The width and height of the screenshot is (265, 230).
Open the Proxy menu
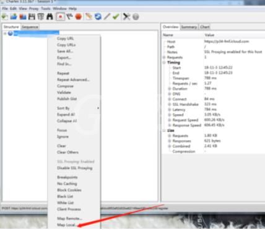pyautogui.click(x=33, y=9)
